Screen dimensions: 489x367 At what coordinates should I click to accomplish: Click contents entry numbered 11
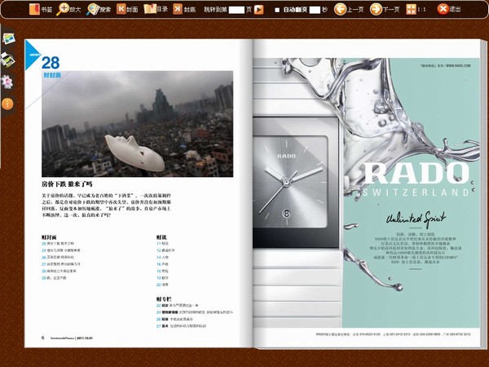162,243
